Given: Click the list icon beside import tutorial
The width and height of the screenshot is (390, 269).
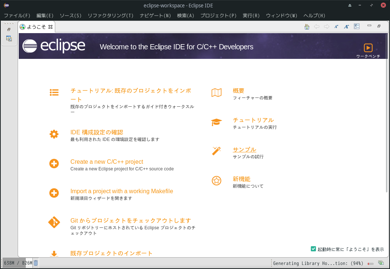Looking at the screenshot, I should point(54,92).
